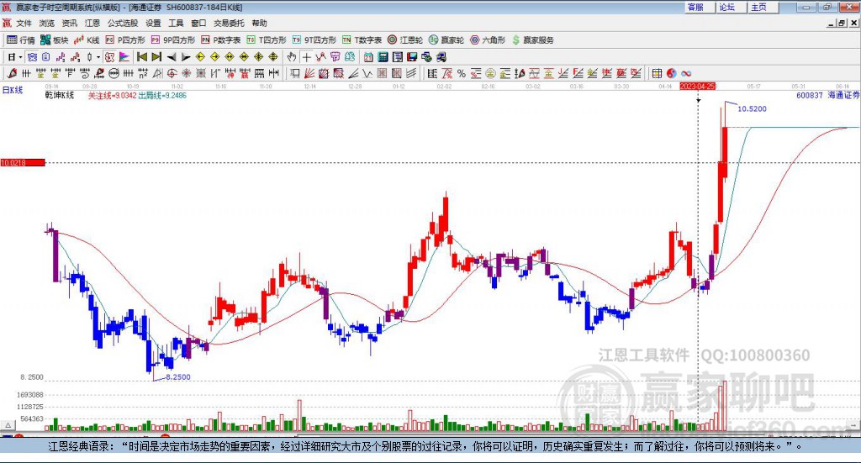Click the 10.5200 high price label

(x=752, y=108)
